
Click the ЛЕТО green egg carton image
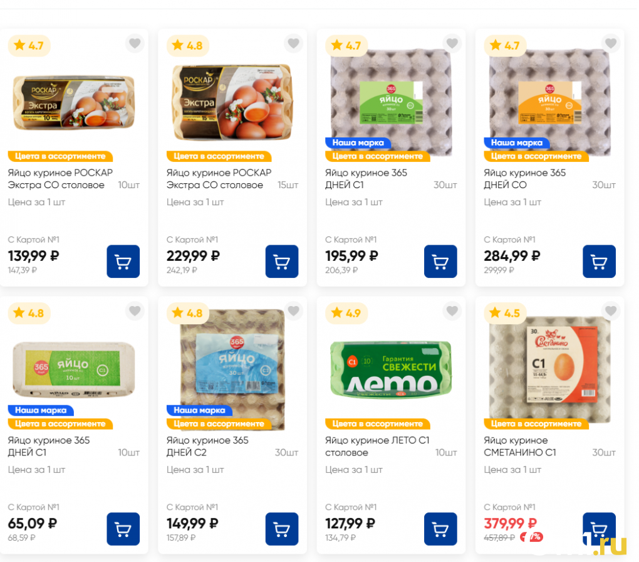(x=391, y=369)
